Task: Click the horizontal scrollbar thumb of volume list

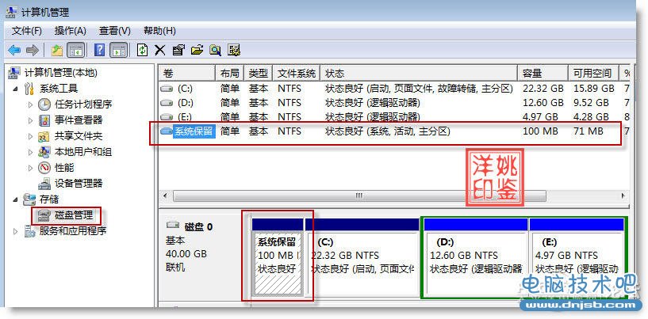Action: pyautogui.click(x=359, y=196)
